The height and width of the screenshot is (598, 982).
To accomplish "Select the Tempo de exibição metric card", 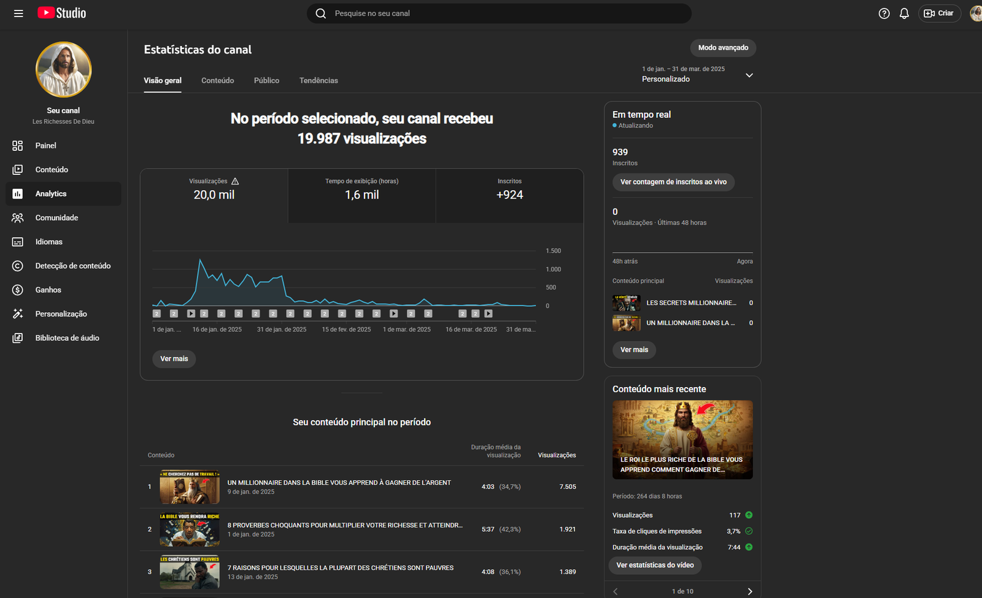I will 361,195.
